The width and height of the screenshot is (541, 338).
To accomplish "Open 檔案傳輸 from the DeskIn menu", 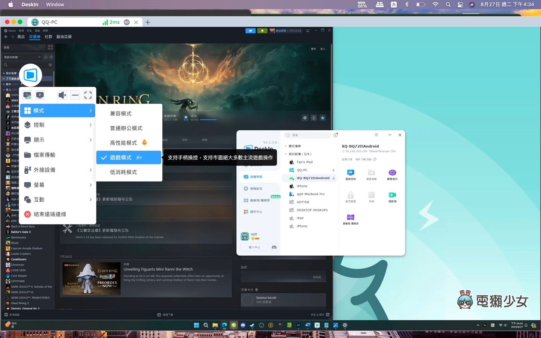I will (57, 155).
